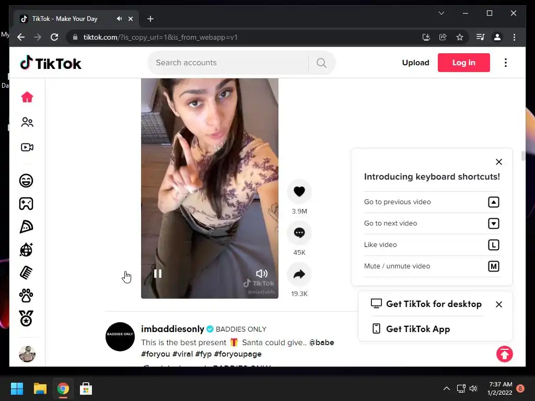Share the video with the arrow icon
Viewport: 535px width, 401px height.
(x=299, y=274)
